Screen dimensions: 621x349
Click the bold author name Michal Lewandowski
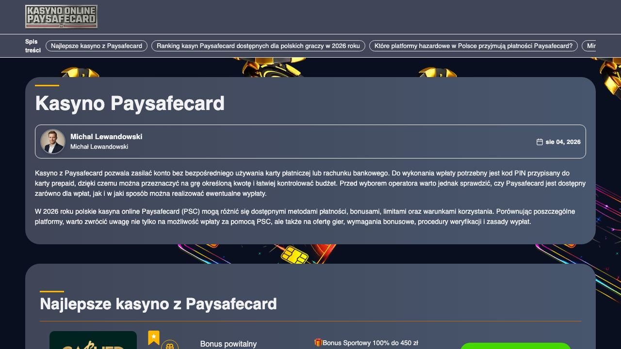coord(106,137)
